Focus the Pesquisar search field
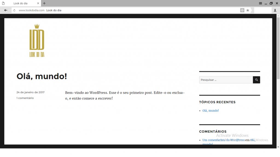This screenshot has width=280, height=157. 226,80
